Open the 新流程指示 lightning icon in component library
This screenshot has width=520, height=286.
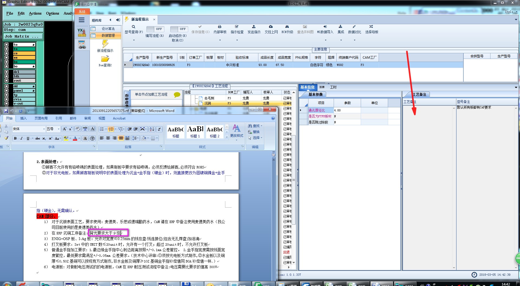pos(105,44)
